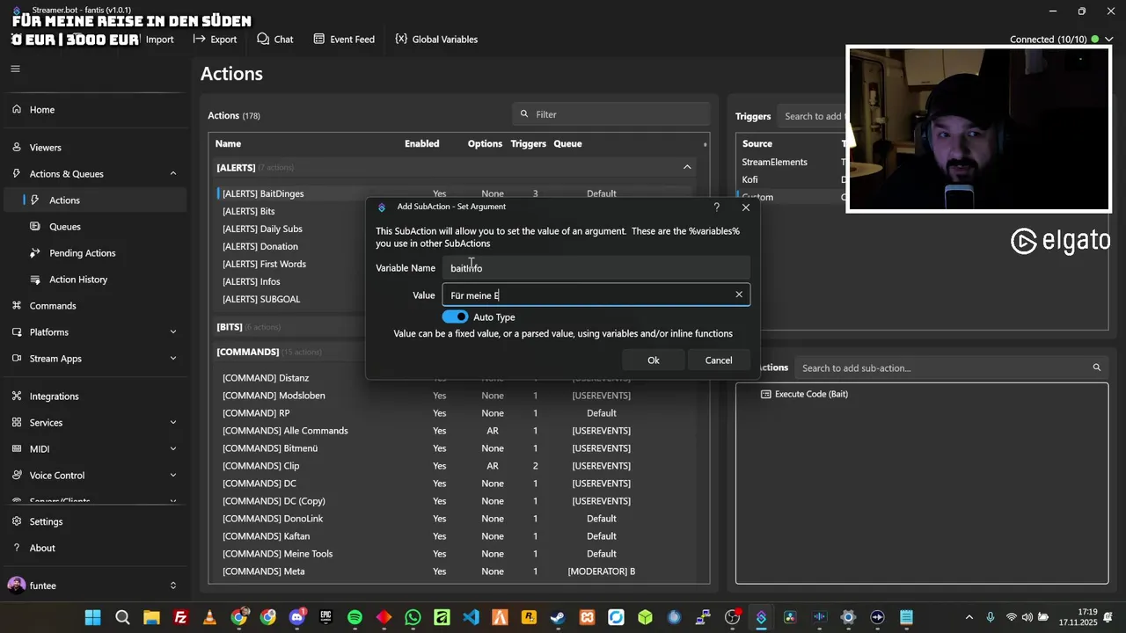Select Actions in the sidebar
Viewport: 1126px width, 633px height.
click(x=95, y=200)
